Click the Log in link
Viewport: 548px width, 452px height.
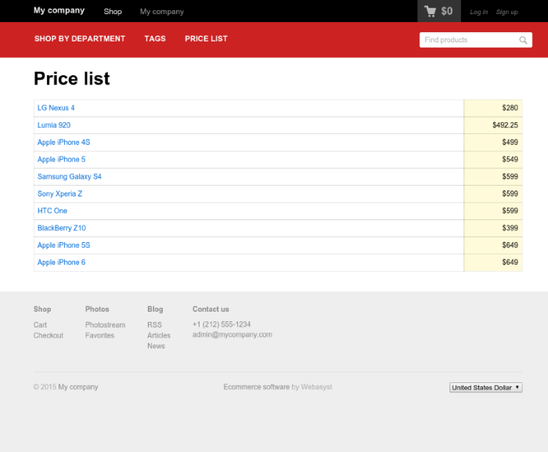[x=478, y=12]
